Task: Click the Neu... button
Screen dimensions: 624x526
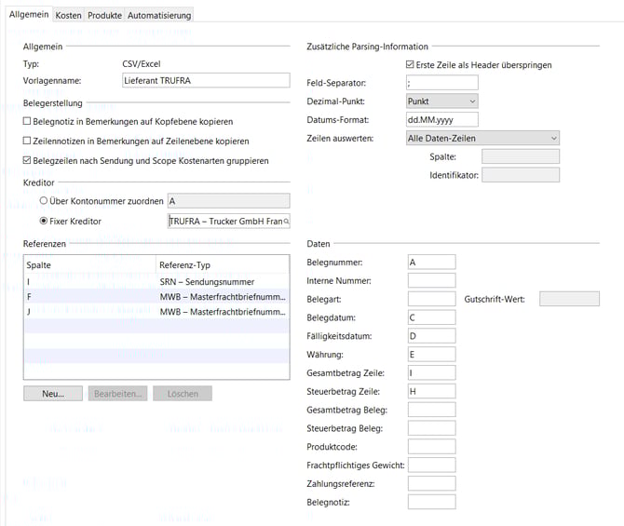Action: [53, 394]
